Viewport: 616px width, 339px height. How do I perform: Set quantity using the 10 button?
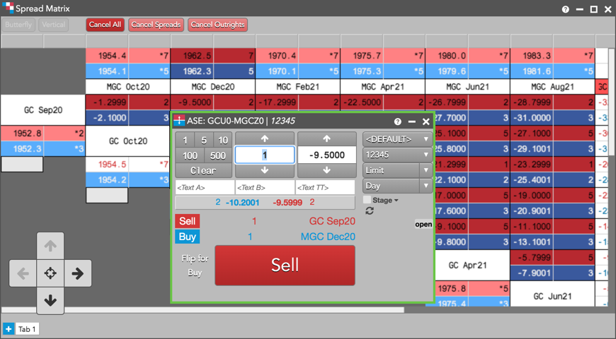(223, 140)
